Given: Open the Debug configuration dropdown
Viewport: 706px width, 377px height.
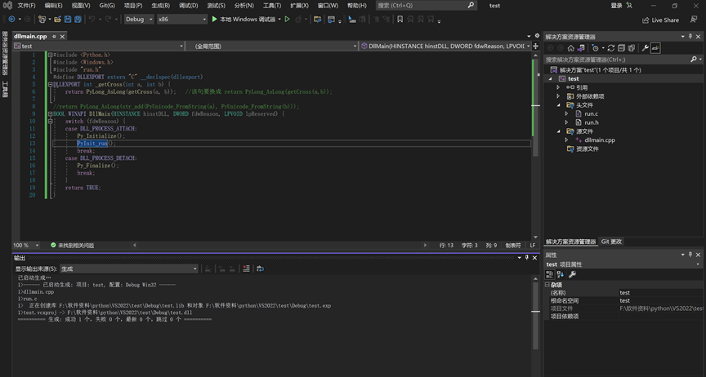Looking at the screenshot, I should coord(139,20).
